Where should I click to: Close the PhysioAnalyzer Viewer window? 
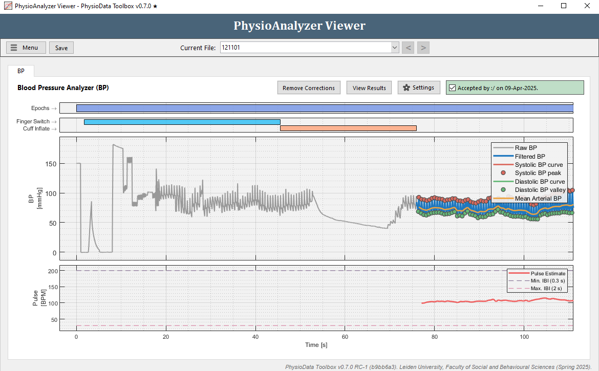point(587,6)
